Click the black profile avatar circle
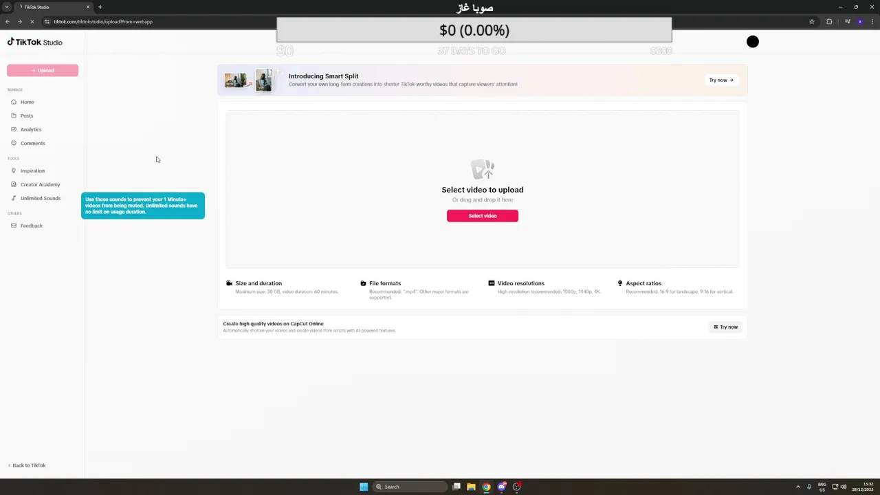The width and height of the screenshot is (880, 495). [753, 42]
